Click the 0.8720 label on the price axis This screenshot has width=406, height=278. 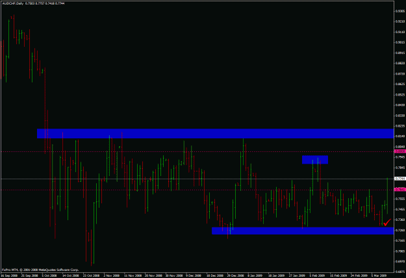pyautogui.click(x=400, y=74)
